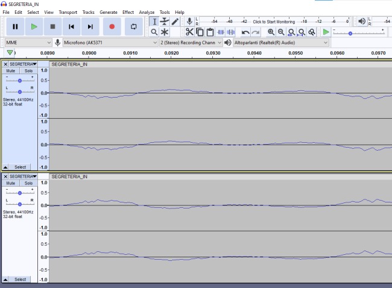
Task: Open the second track's SEGRETERIA name dropdown
Action: click(x=24, y=177)
